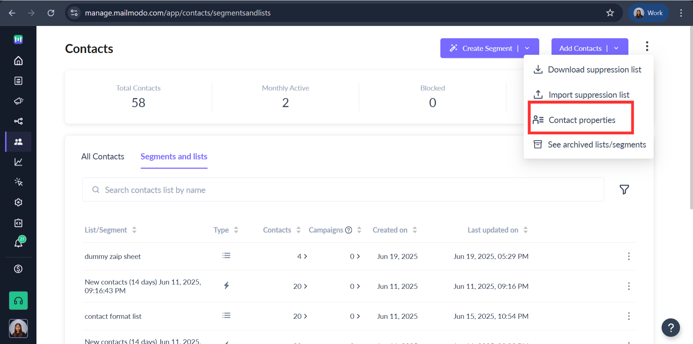The image size is (693, 344).
Task: Select the Contacts people icon in sidebar
Action: [x=18, y=141]
